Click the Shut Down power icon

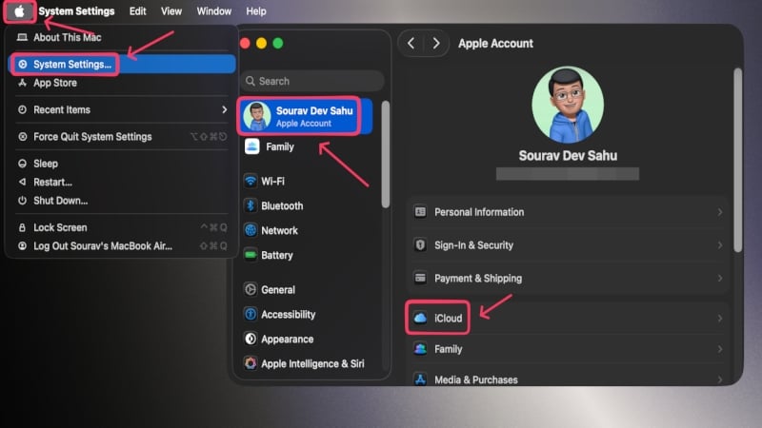click(x=22, y=201)
